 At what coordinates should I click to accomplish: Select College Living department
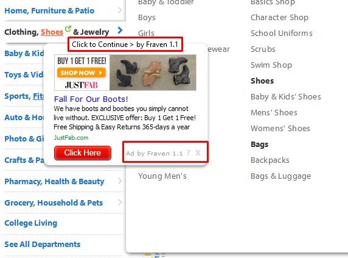pos(31,223)
